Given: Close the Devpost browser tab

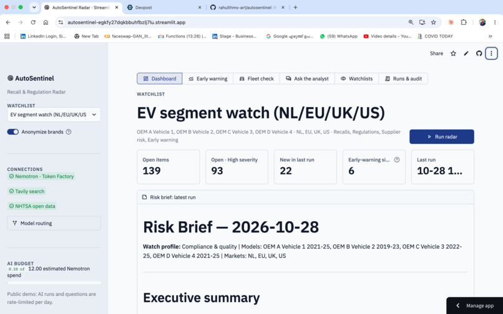Looking at the screenshot, I should (200, 7).
